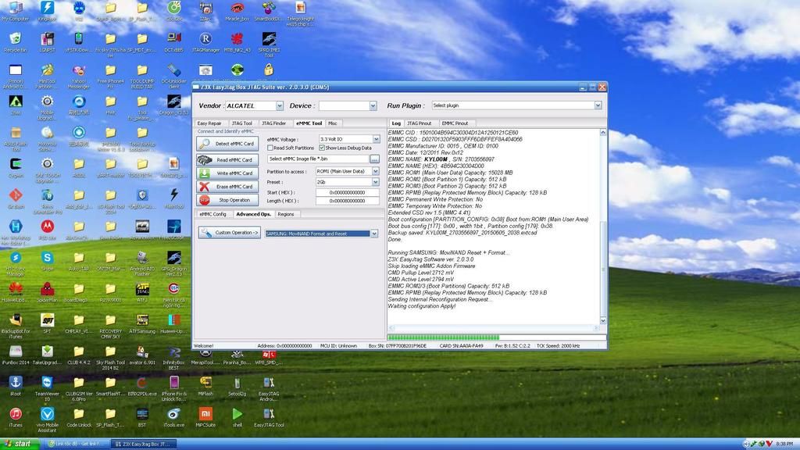Select the Log tab
This screenshot has width=800, height=450.
(396, 123)
